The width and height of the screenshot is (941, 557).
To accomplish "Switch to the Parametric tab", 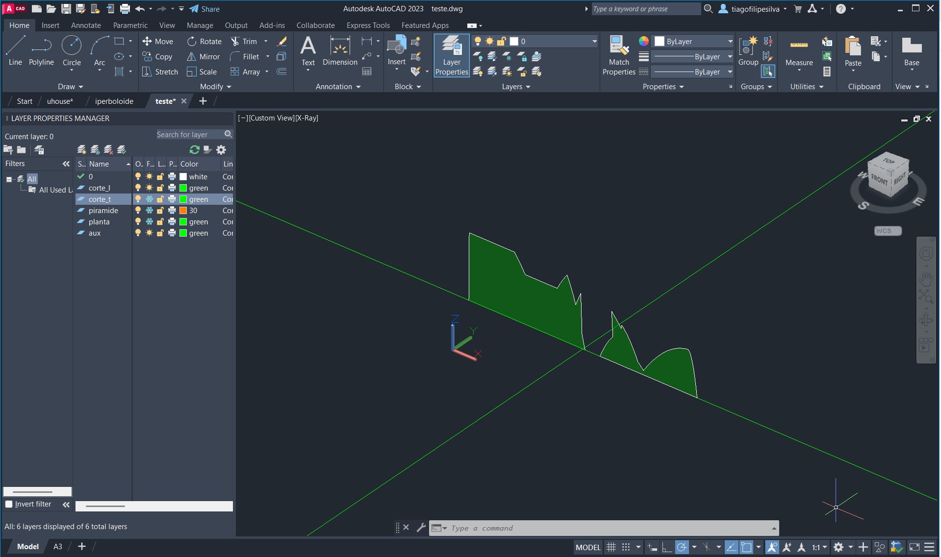I will point(130,25).
